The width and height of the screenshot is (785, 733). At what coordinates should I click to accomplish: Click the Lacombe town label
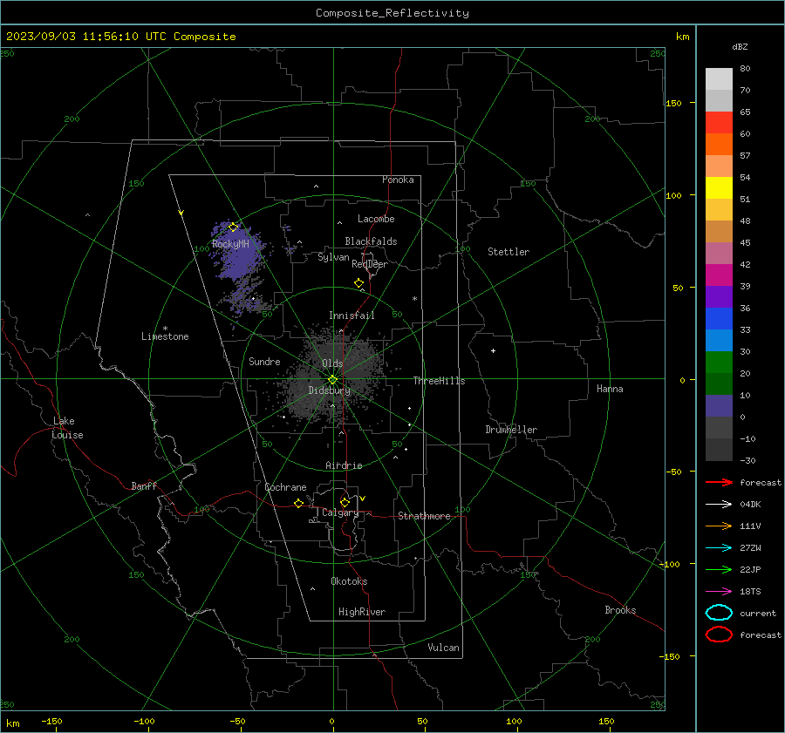(x=376, y=219)
